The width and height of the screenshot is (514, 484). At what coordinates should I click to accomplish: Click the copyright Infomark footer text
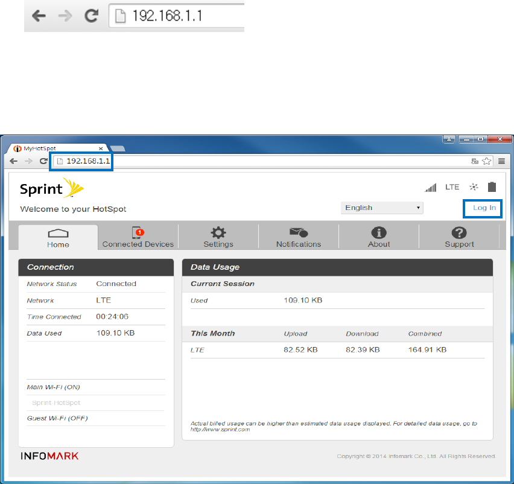click(x=416, y=456)
